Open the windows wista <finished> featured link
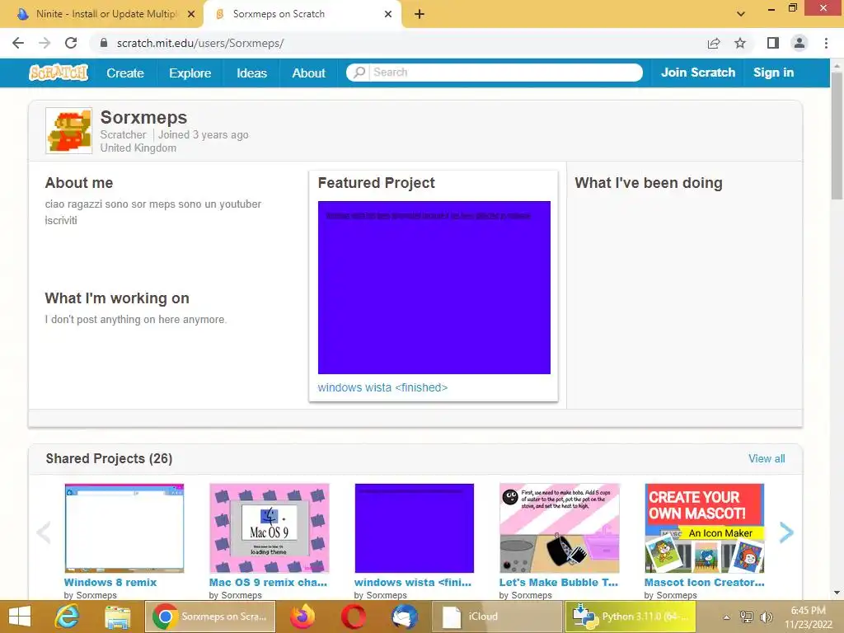This screenshot has height=633, width=844. (x=382, y=387)
